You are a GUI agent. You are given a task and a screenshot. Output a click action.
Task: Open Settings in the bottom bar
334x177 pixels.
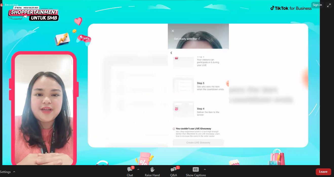point(5,172)
